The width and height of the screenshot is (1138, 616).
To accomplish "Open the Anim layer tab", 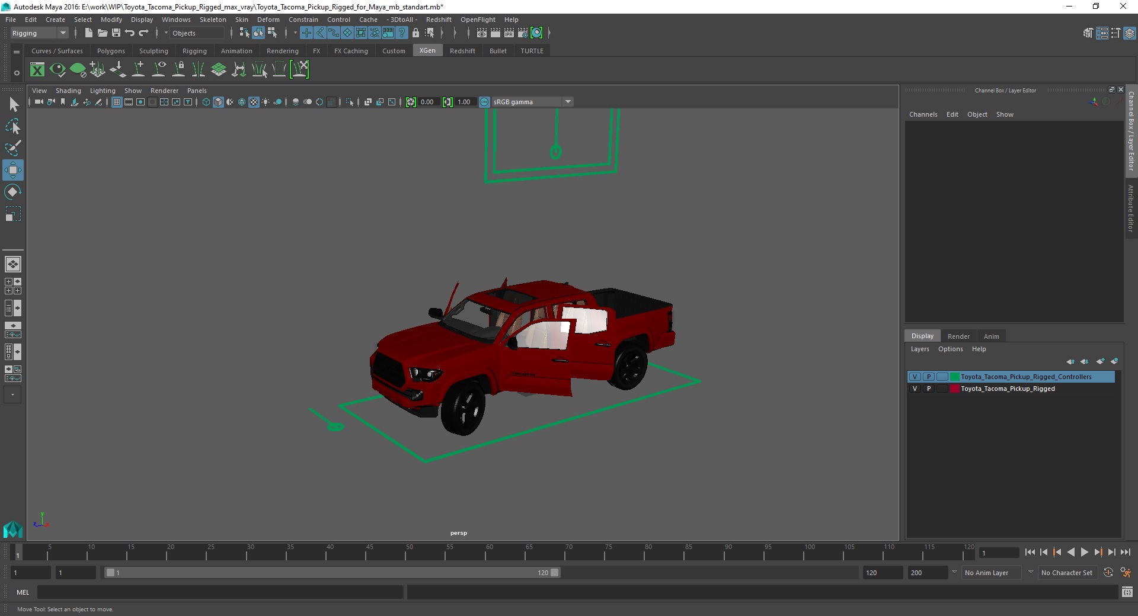I will point(991,336).
